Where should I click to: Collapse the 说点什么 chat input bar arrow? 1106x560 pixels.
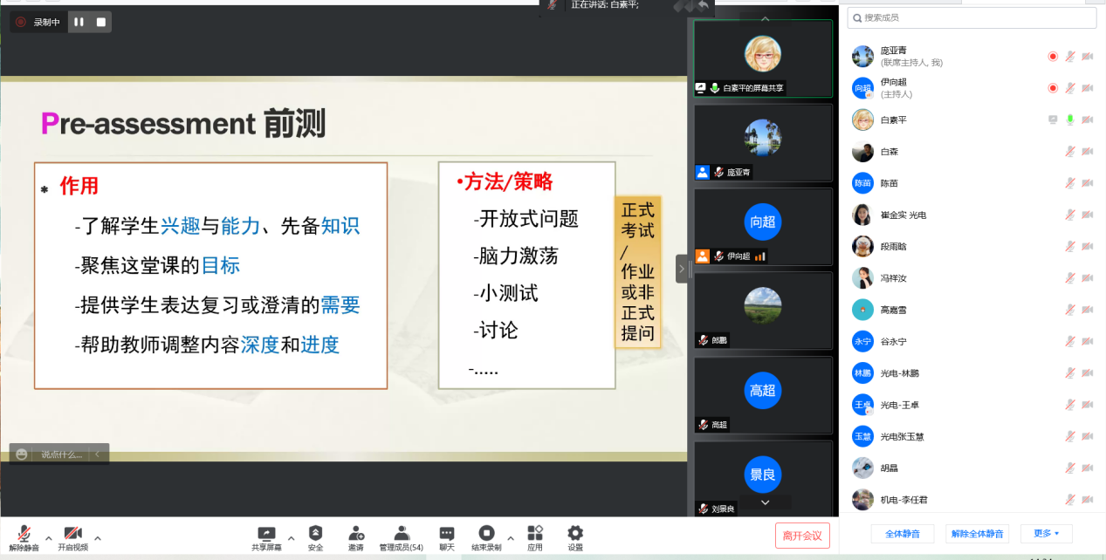click(97, 454)
